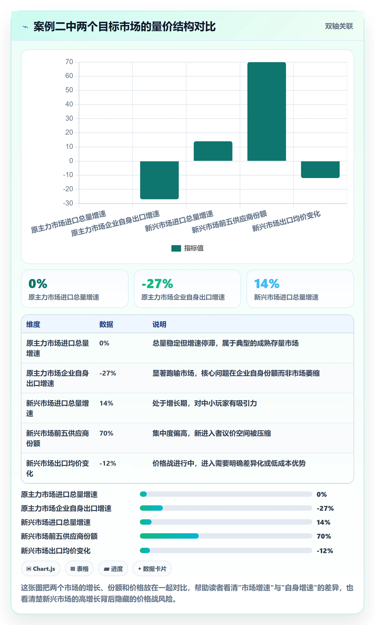
Task: Click the 新兴市场前五供应商份额 bar in the chart
Action: pyautogui.click(x=267, y=112)
